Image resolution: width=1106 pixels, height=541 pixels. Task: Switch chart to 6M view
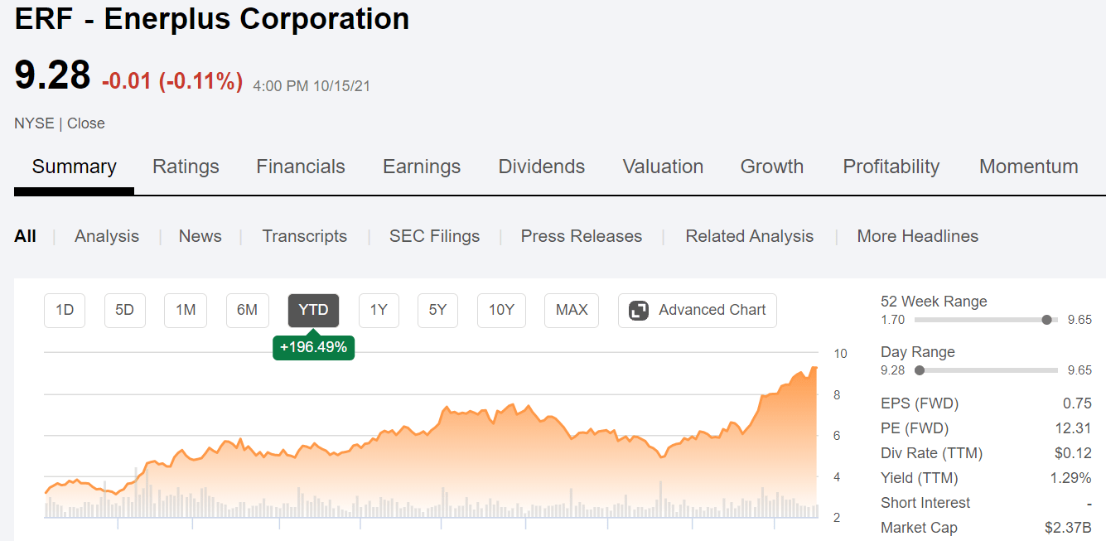click(247, 310)
